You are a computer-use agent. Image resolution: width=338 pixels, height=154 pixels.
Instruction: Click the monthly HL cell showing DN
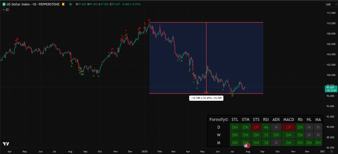pos(309,143)
